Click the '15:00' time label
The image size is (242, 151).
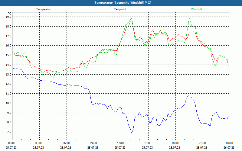(x=148, y=143)
